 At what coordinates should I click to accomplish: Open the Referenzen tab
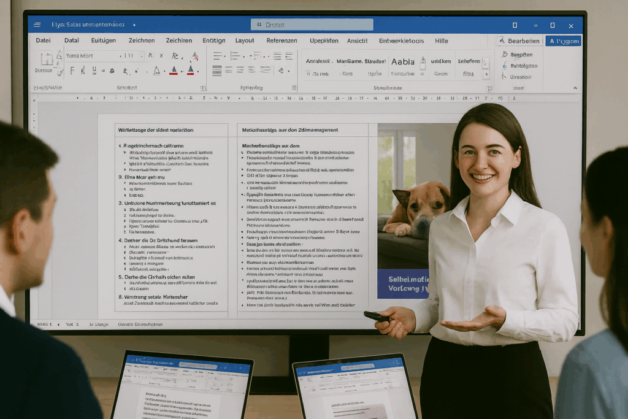click(282, 40)
